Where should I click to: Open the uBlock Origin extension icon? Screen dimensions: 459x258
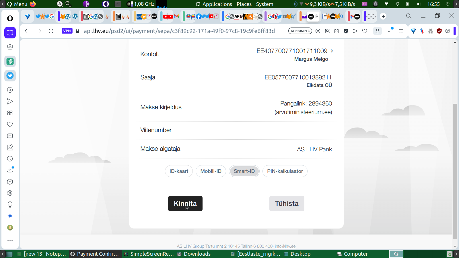point(439,31)
